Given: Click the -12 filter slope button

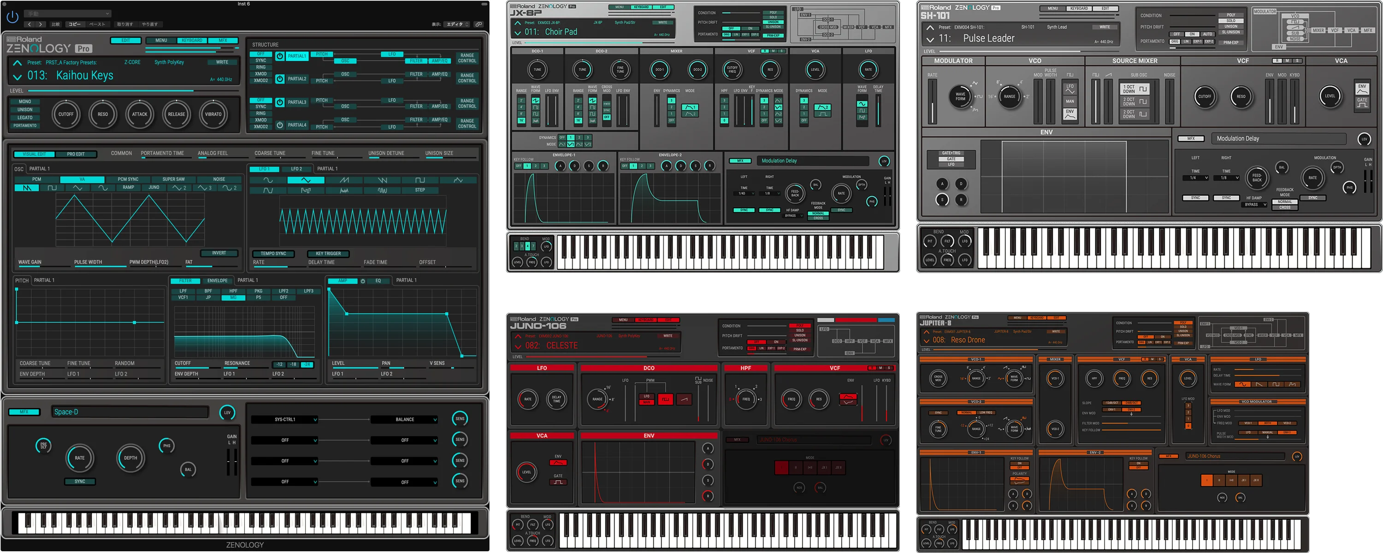Looking at the screenshot, I should click(x=279, y=365).
